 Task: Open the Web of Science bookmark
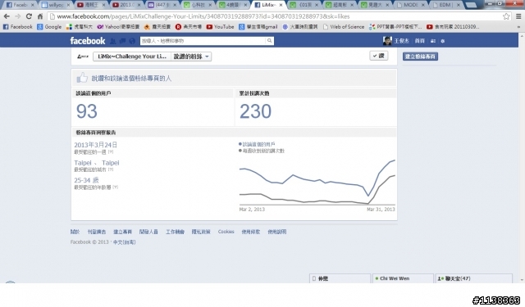pyautogui.click(x=344, y=27)
